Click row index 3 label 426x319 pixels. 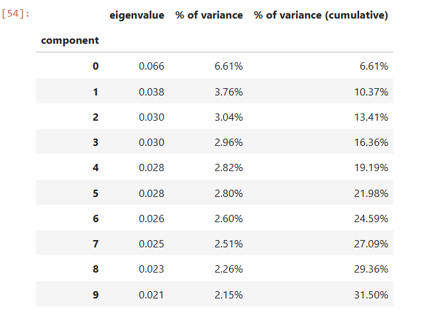(95, 142)
